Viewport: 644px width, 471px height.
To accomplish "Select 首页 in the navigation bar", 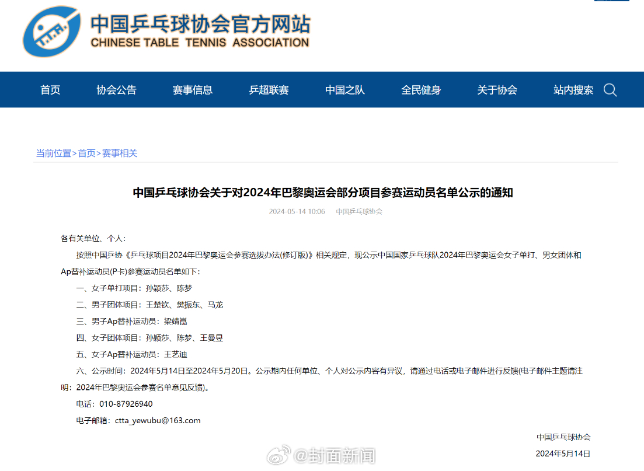I will click(50, 90).
